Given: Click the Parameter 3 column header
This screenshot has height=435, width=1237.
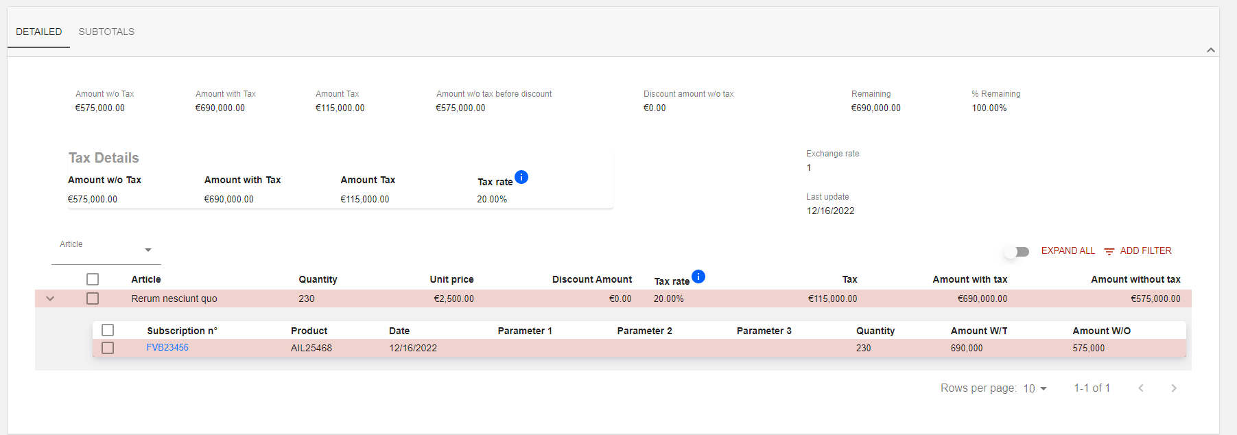Looking at the screenshot, I should pyautogui.click(x=764, y=331).
